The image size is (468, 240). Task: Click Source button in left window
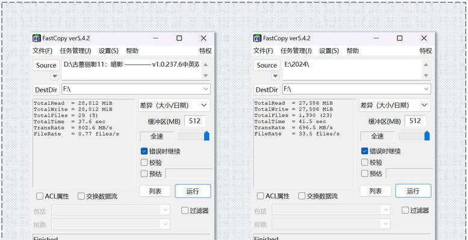46,65
